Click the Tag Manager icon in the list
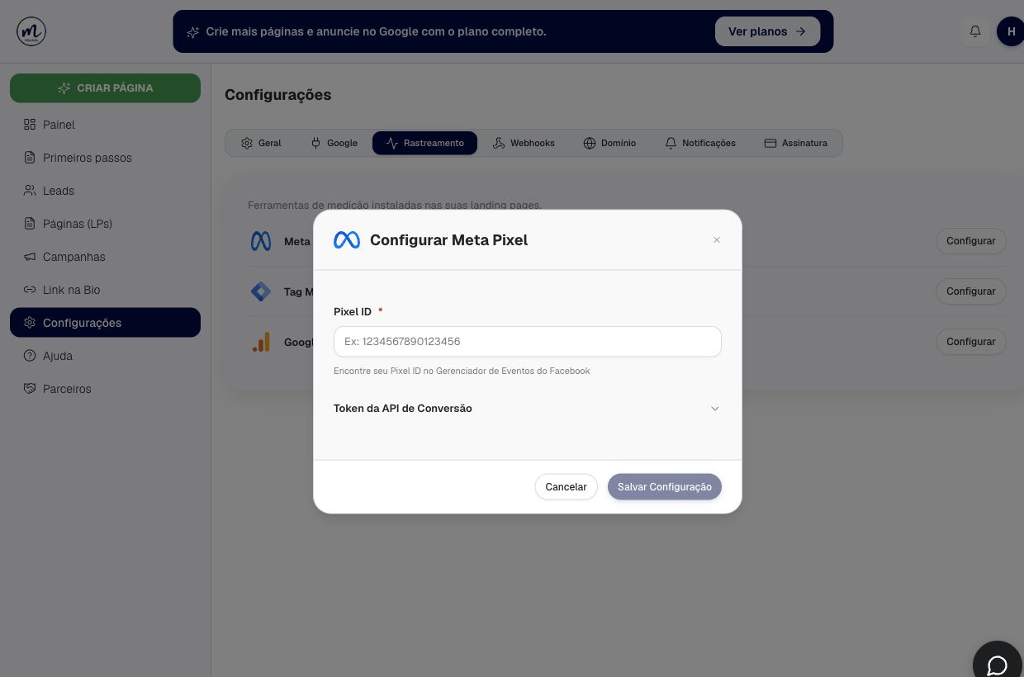The height and width of the screenshot is (677, 1024). (261, 291)
